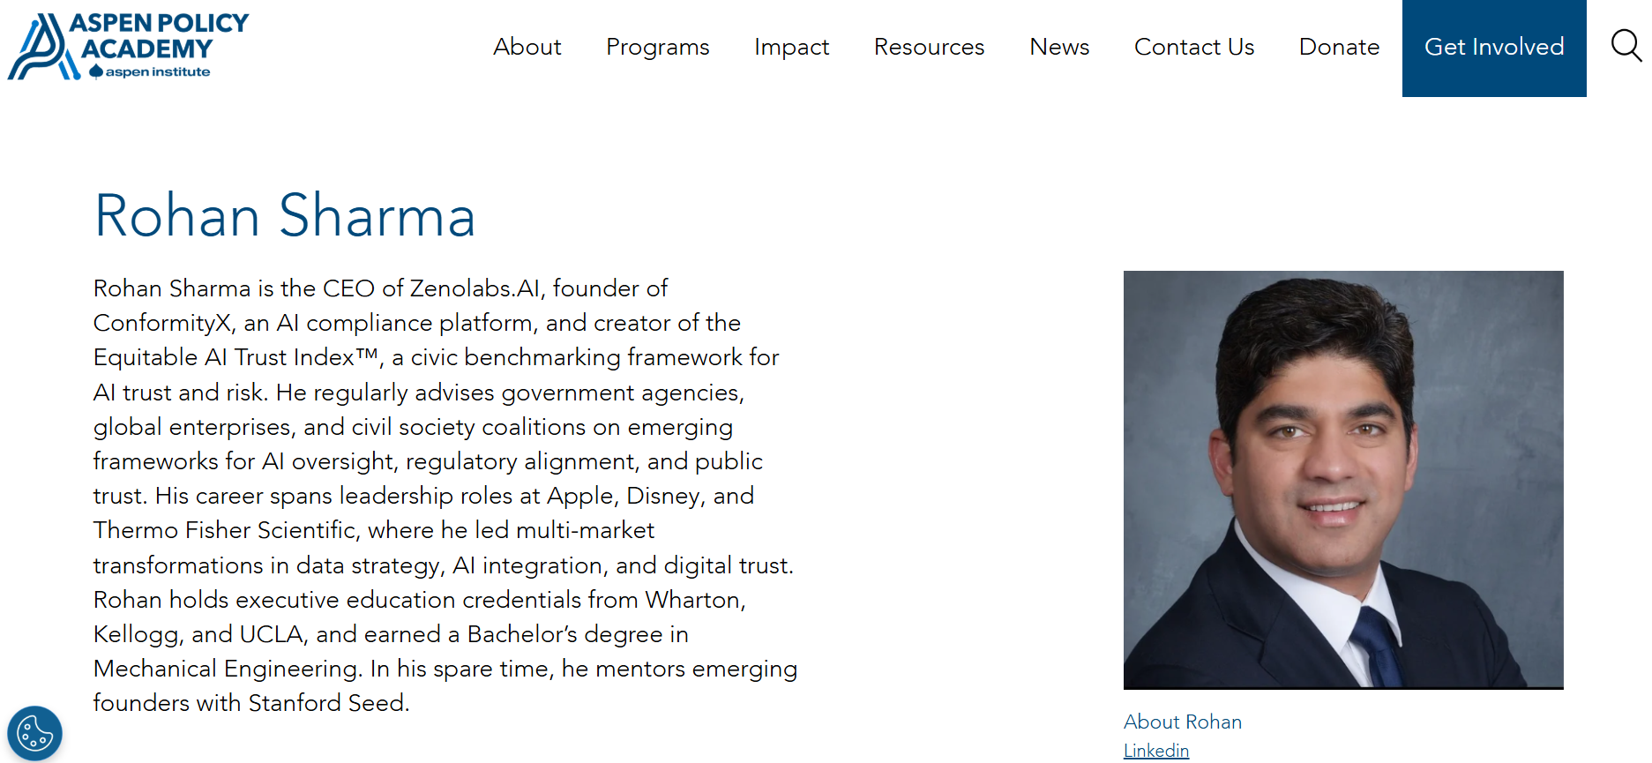1652x763 pixels.
Task: Expand the Resources menu
Action: tap(929, 47)
